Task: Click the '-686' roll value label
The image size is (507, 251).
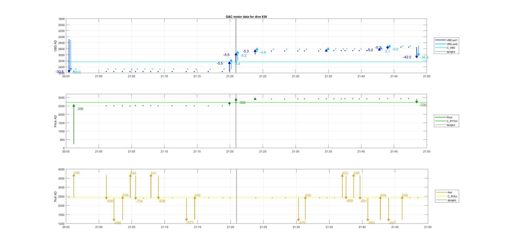Action: tap(117, 223)
